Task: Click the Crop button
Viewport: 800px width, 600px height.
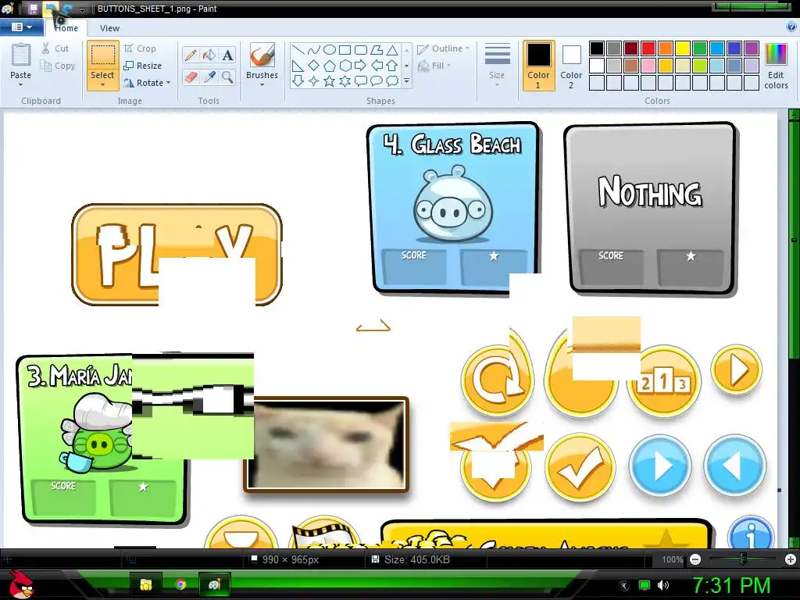Action: point(140,48)
